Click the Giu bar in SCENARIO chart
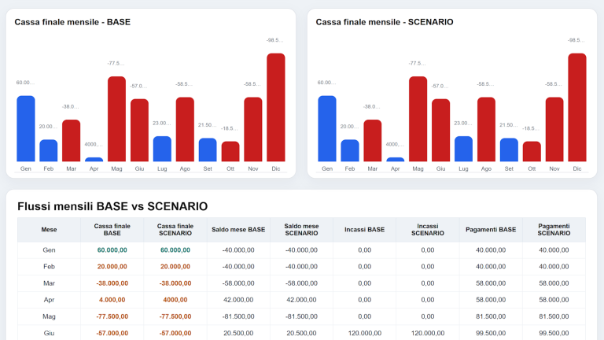The width and height of the screenshot is (604, 340). tap(440, 130)
